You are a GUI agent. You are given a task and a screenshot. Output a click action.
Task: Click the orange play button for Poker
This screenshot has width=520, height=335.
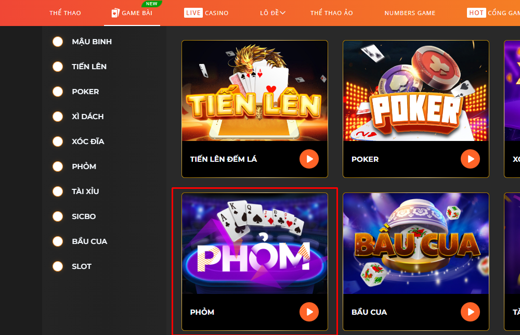[470, 159]
